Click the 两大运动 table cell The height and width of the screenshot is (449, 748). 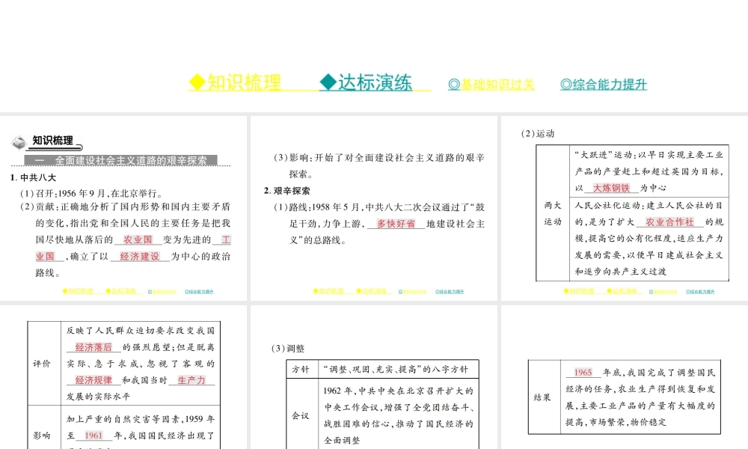click(553, 213)
